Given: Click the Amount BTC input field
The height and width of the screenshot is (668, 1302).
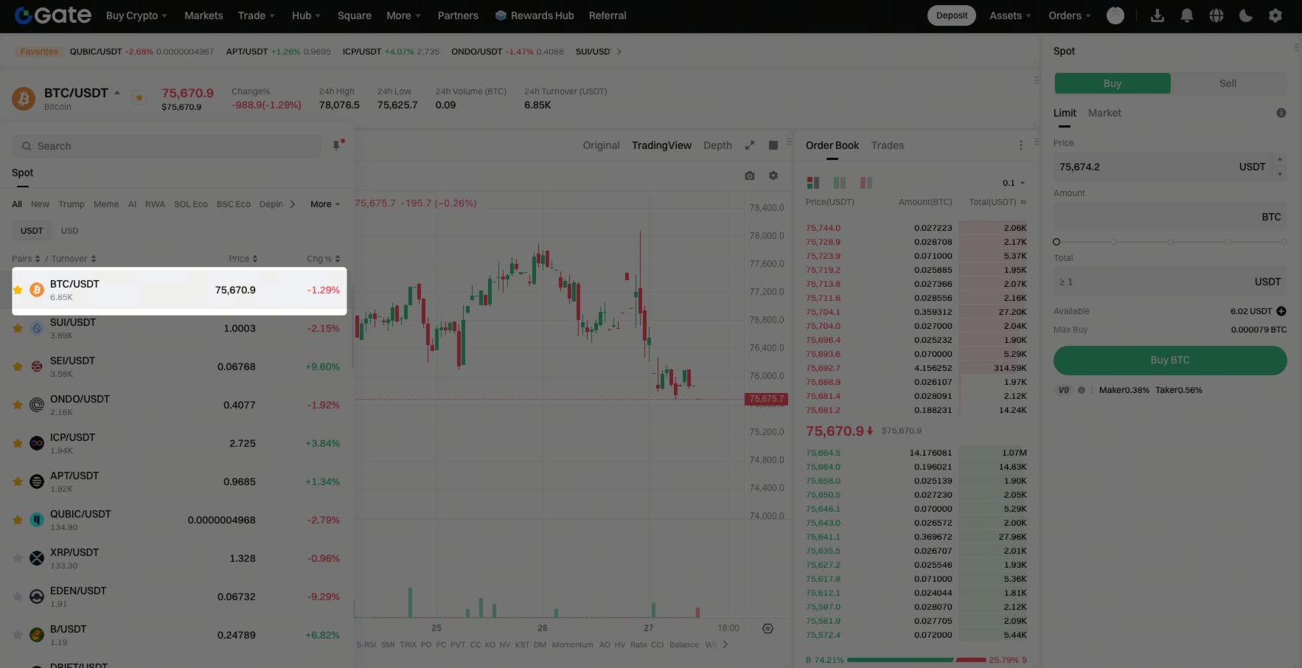Looking at the screenshot, I should 1170,217.
